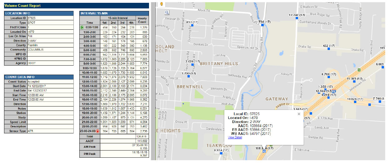Click the PM Peak value cell

124,154
